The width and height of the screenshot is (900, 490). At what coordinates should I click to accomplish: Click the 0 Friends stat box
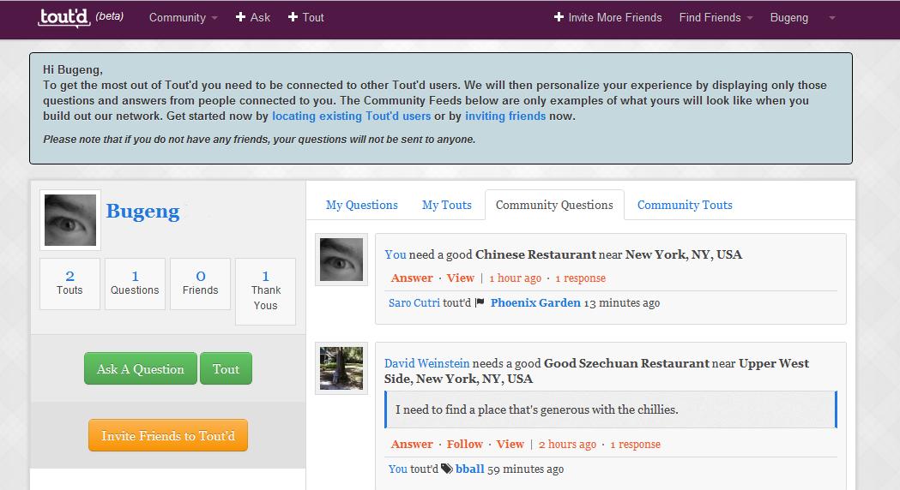coord(200,284)
